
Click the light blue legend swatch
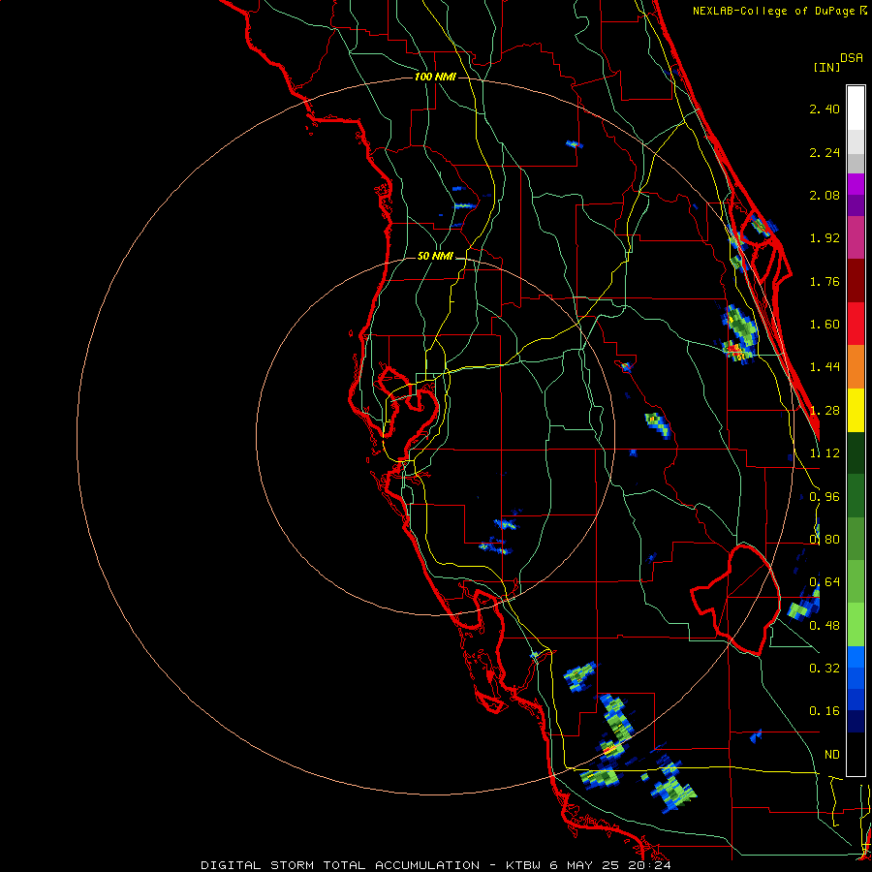coord(856,657)
